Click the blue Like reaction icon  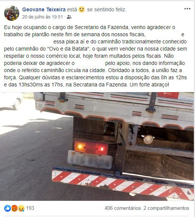pos(8,208)
